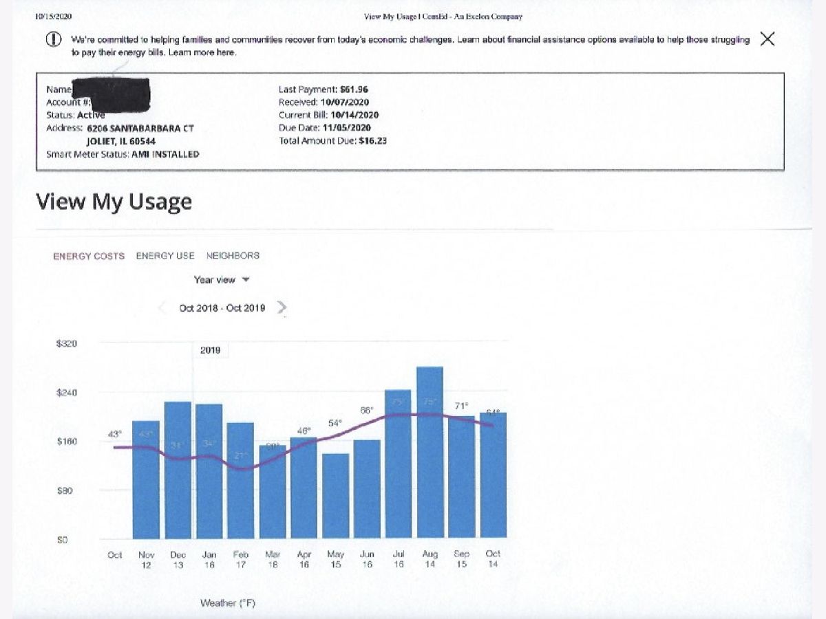Image resolution: width=826 pixels, height=619 pixels.
Task: Select the Nov 12 cost bar
Action: click(146, 479)
